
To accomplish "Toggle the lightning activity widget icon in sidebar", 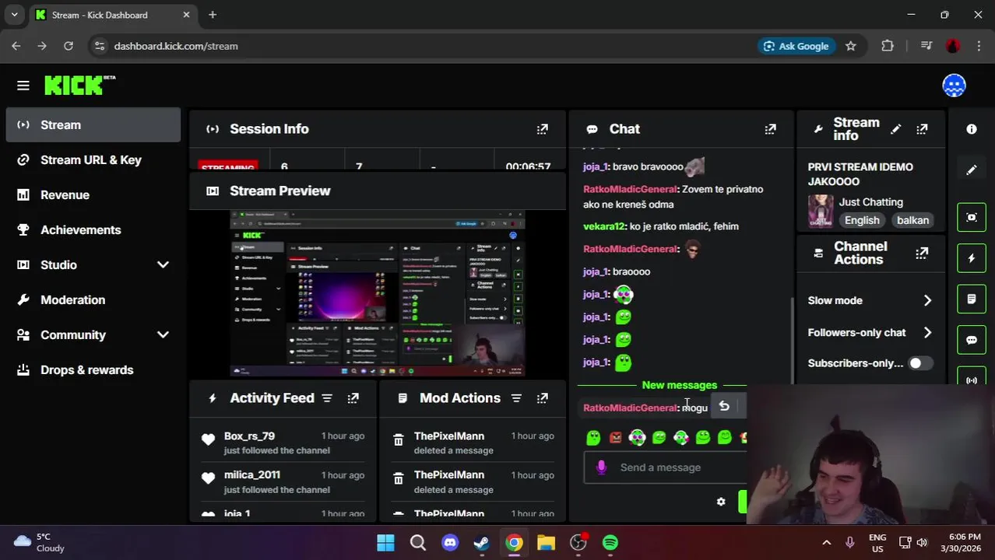I will 972,258.
